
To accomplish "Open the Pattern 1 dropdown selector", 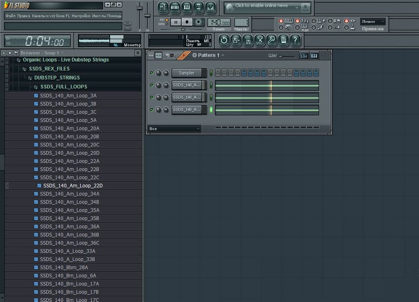I will (208, 55).
